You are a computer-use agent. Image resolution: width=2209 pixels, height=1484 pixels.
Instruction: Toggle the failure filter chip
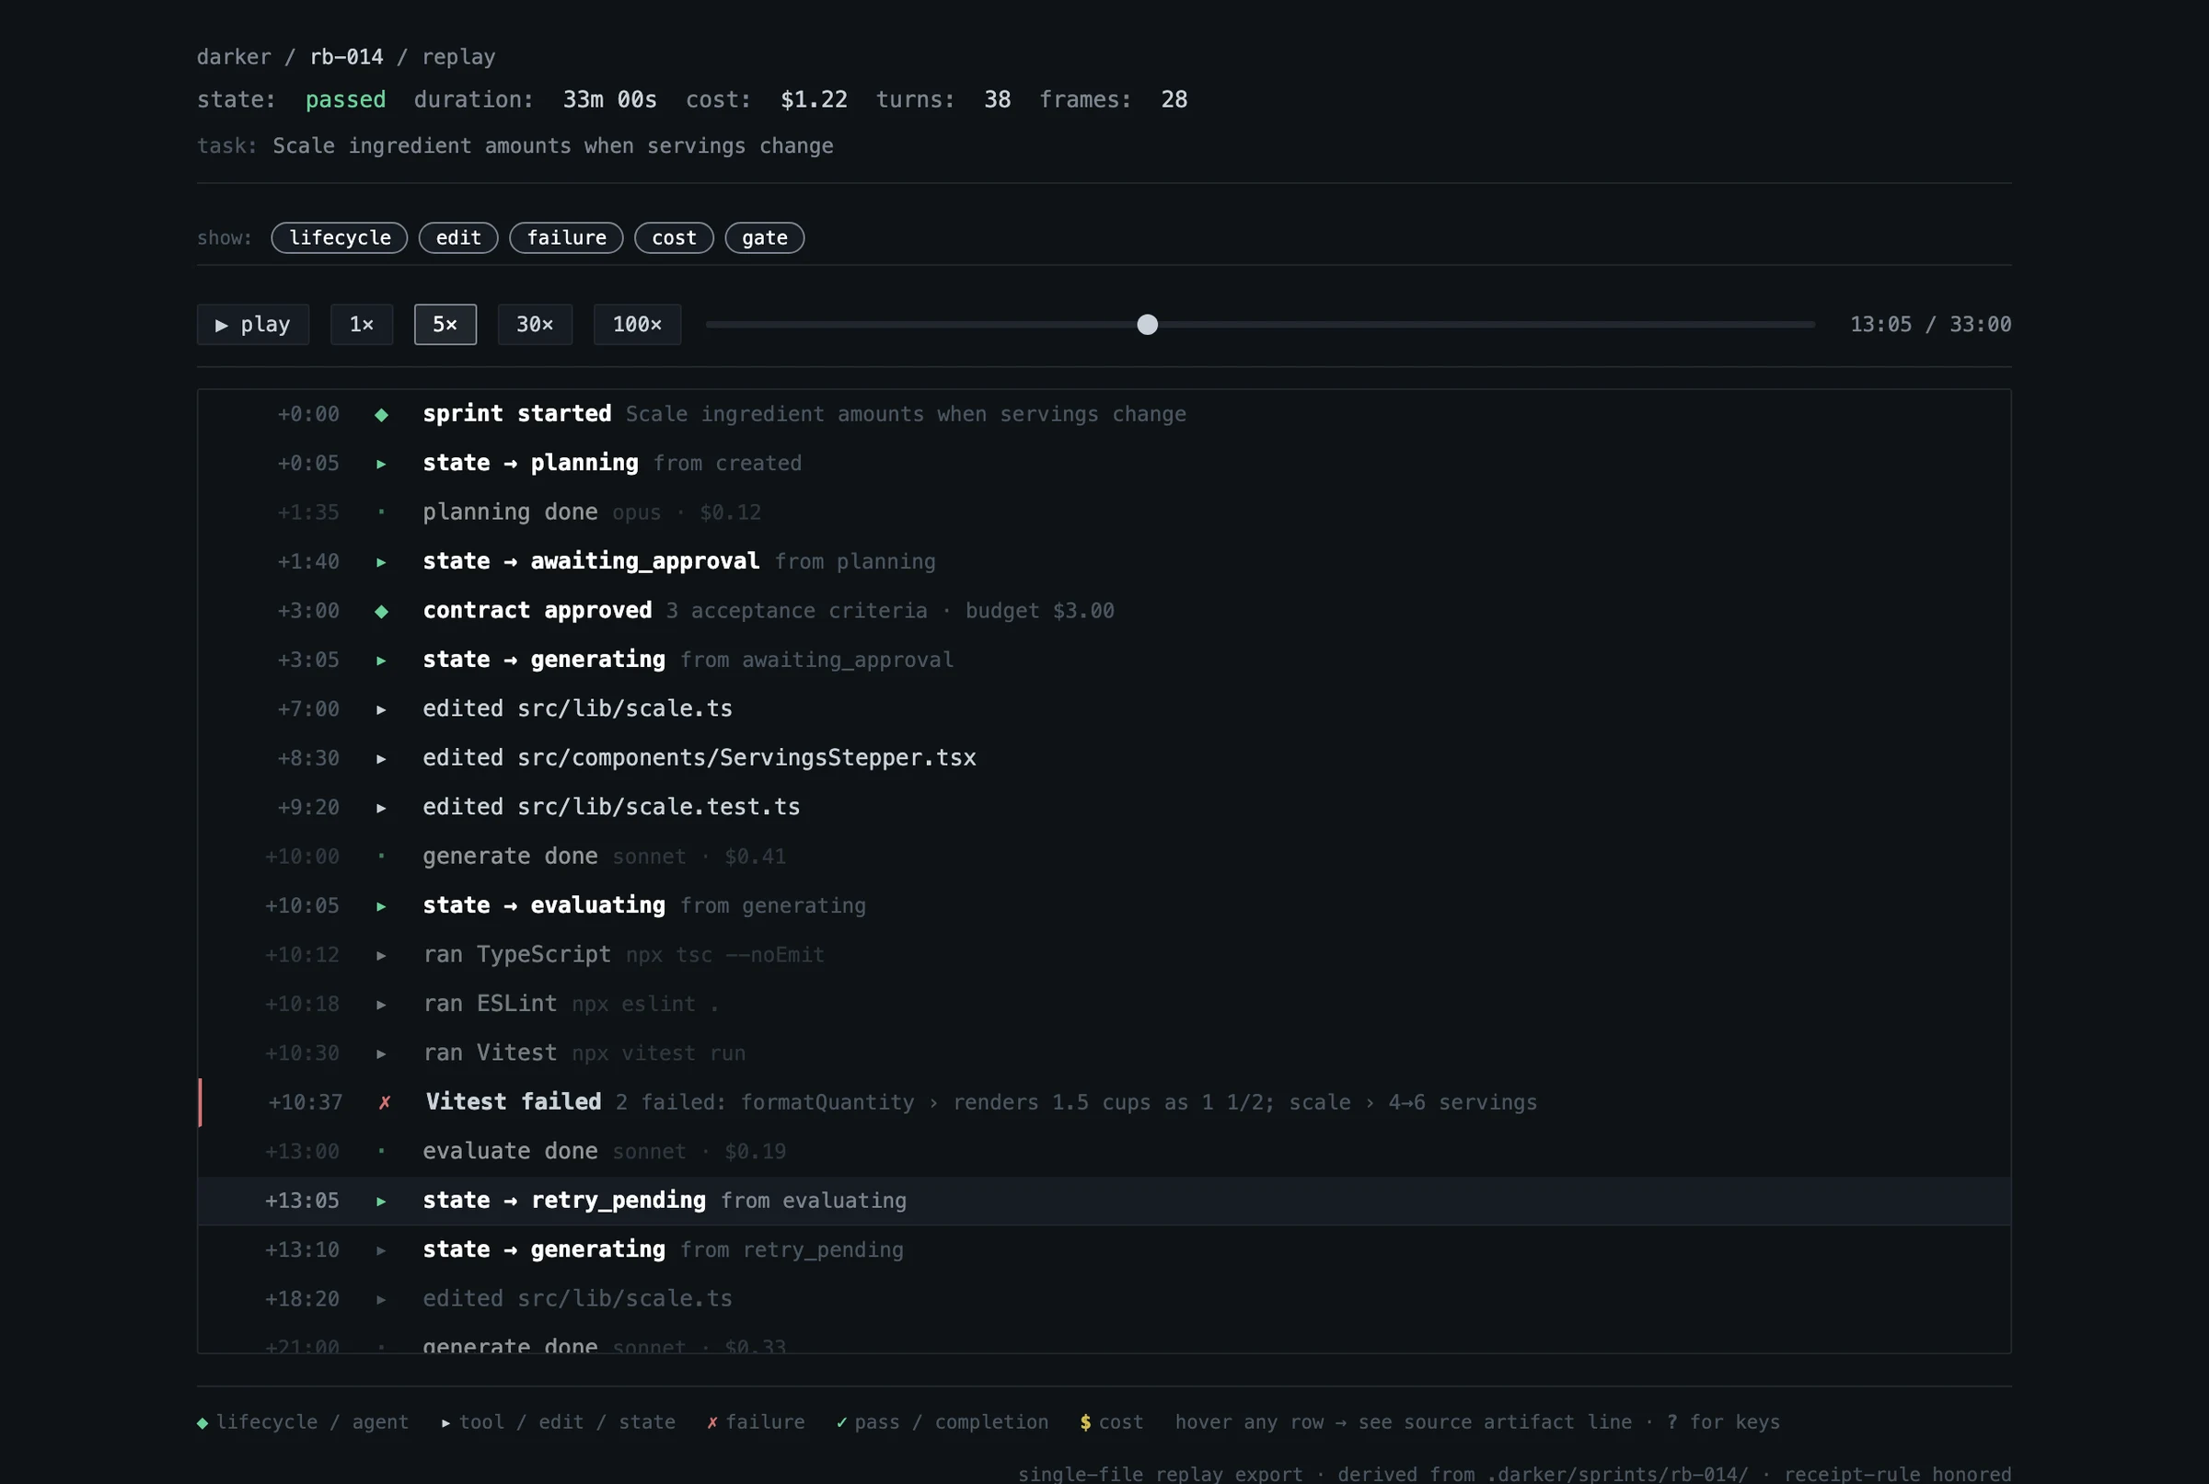[566, 237]
